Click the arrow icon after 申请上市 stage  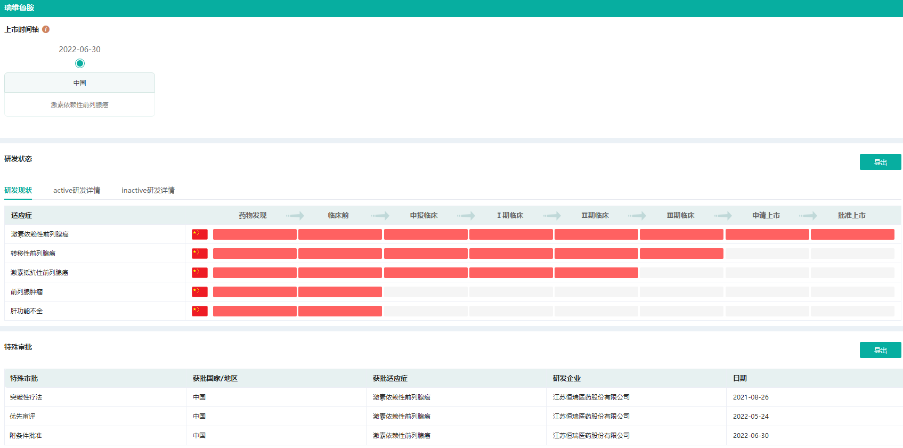pyautogui.click(x=808, y=216)
